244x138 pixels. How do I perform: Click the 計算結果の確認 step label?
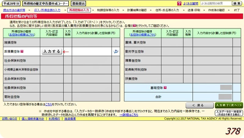tap(137, 10)
